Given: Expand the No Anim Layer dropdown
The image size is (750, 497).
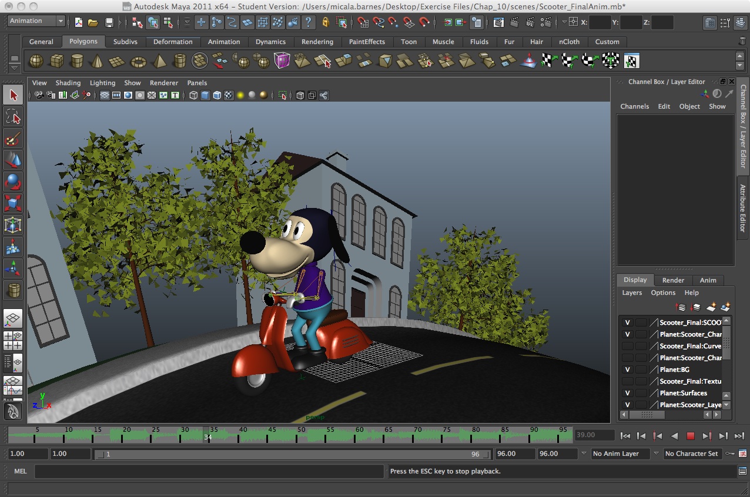Looking at the screenshot, I should [x=621, y=454].
